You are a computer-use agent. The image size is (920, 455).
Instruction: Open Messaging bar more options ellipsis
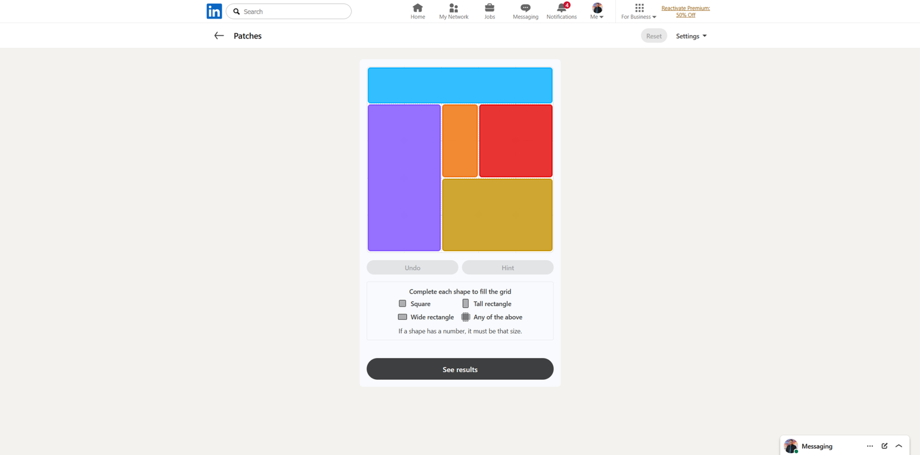pos(869,446)
